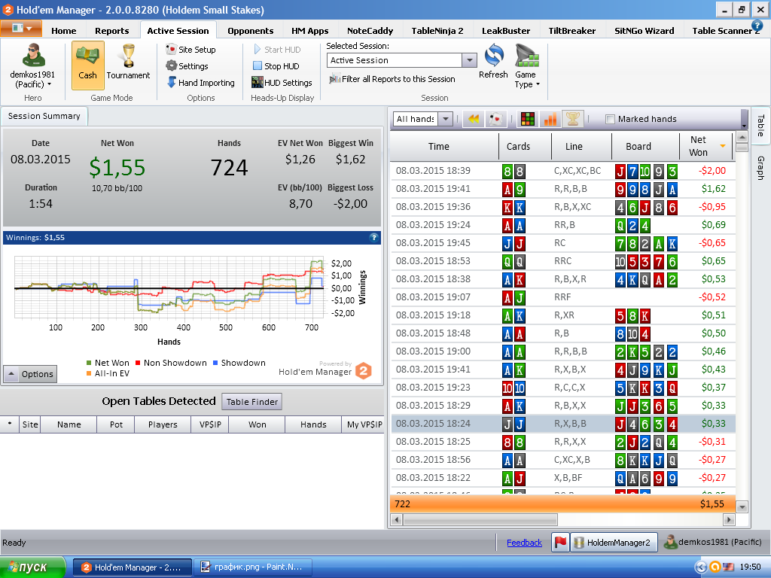Sort open tables by VP$IP column
This screenshot has width=771, height=578.
point(209,424)
